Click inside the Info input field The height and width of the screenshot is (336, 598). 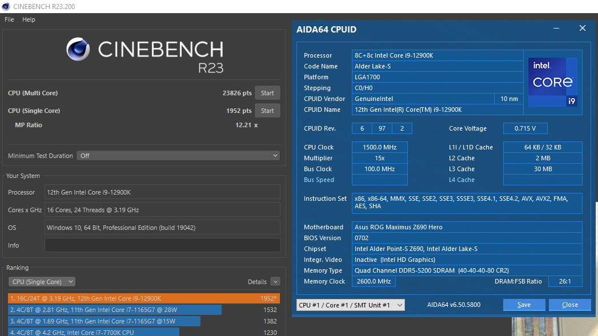(162, 245)
